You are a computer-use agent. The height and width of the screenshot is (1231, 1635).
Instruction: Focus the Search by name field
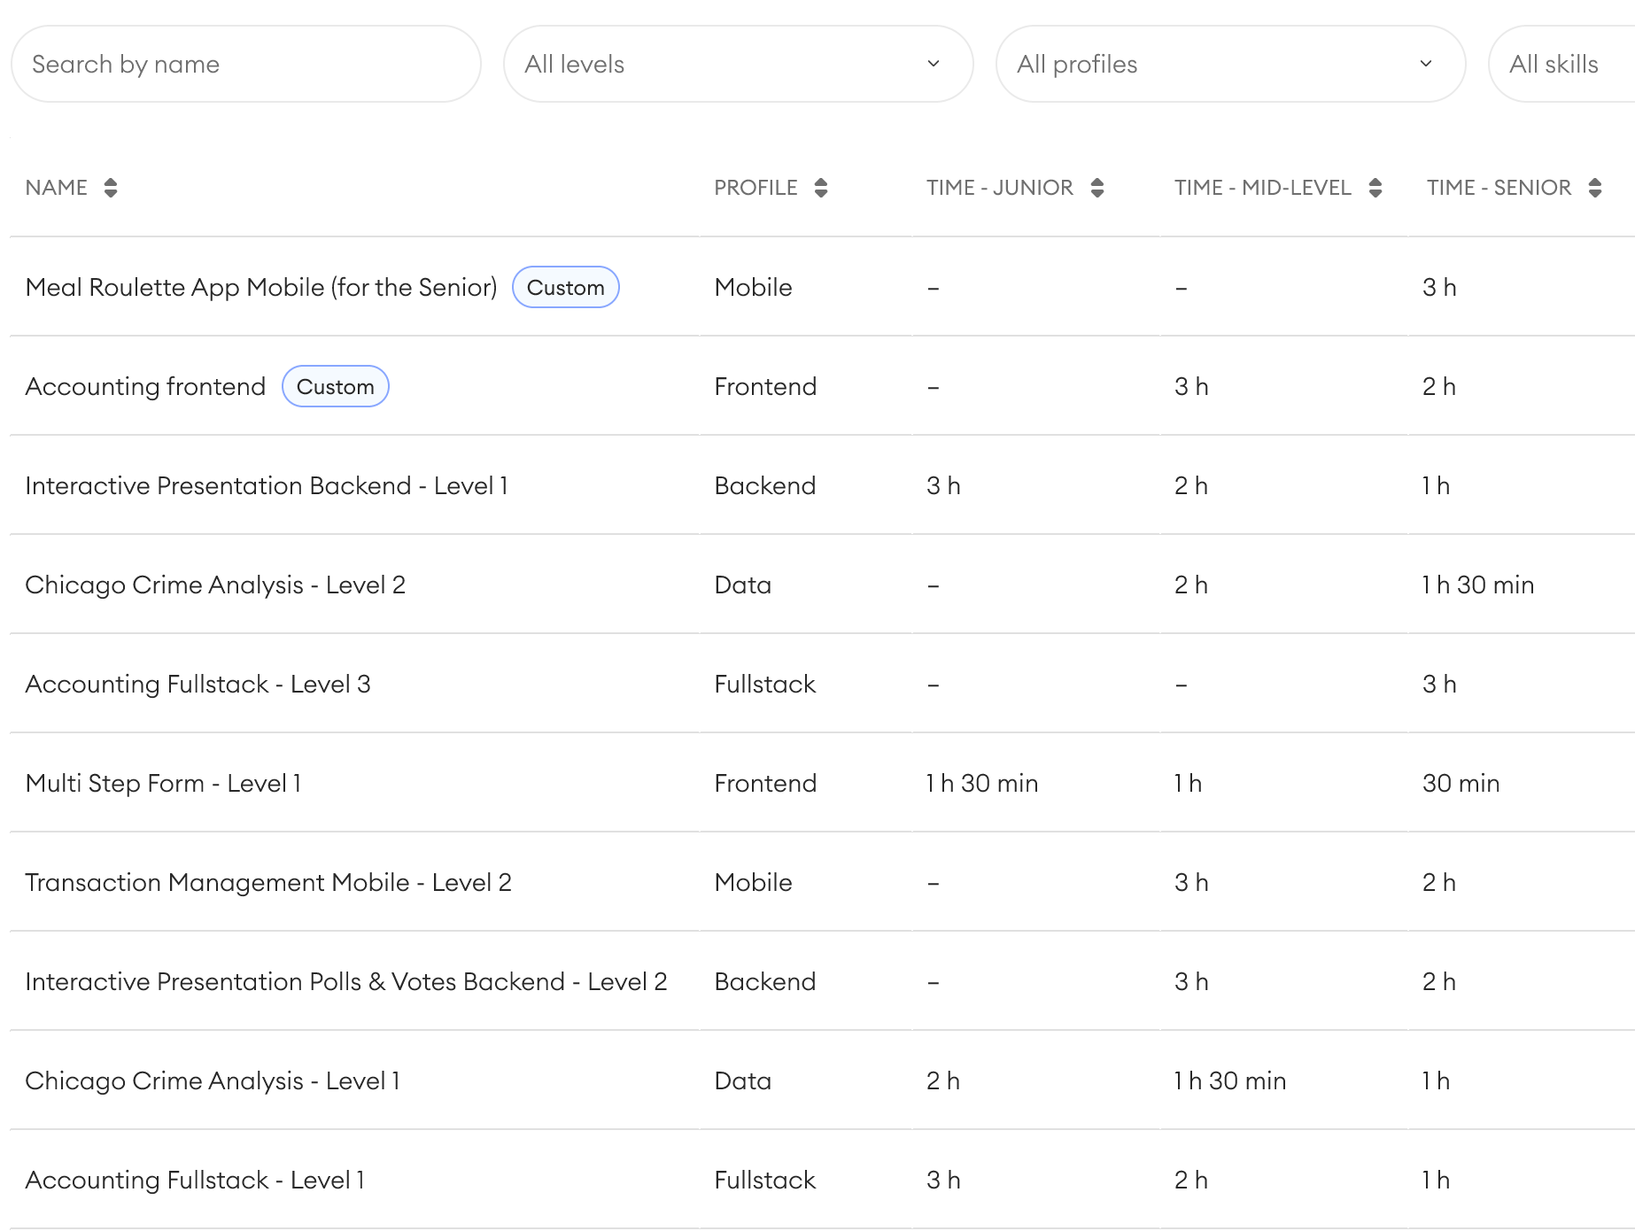coord(245,64)
